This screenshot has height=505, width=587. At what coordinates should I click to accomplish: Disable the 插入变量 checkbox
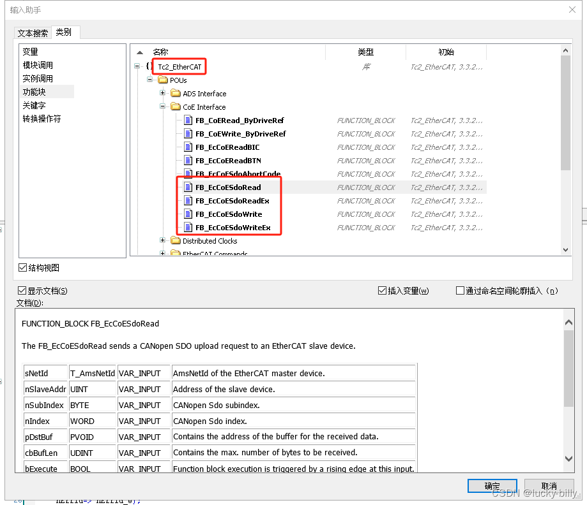pos(383,290)
